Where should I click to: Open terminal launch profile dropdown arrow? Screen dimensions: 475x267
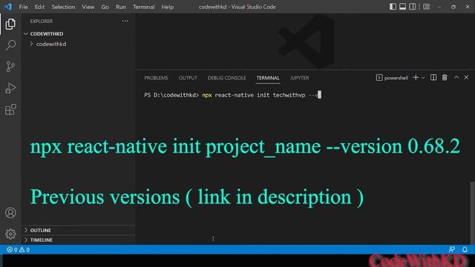(x=423, y=78)
